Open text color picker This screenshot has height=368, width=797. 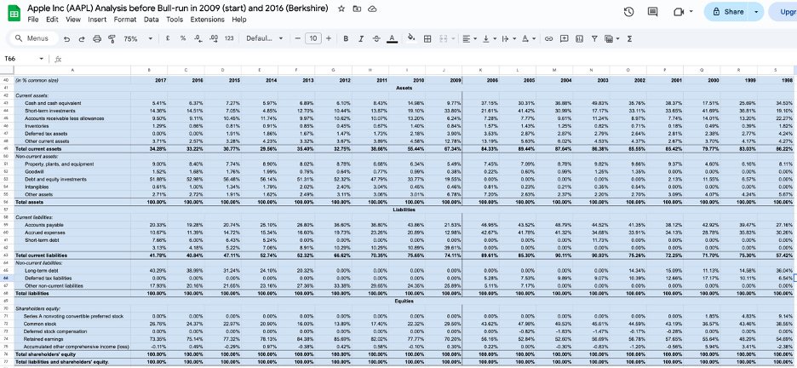click(x=392, y=38)
